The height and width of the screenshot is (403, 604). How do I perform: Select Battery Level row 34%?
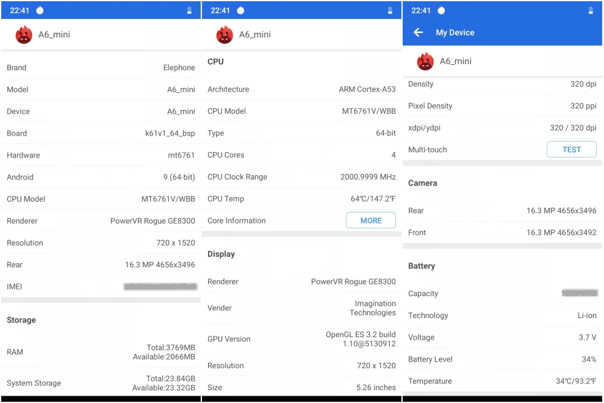click(502, 360)
